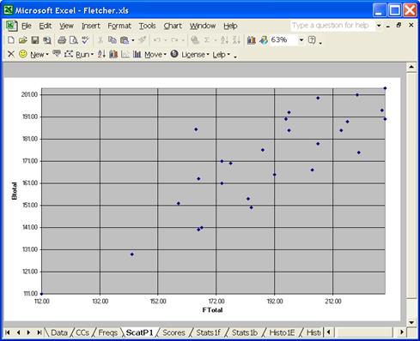This screenshot has height=341, width=420.
Task: Switch to the Data sheet tab
Action: pyautogui.click(x=59, y=332)
